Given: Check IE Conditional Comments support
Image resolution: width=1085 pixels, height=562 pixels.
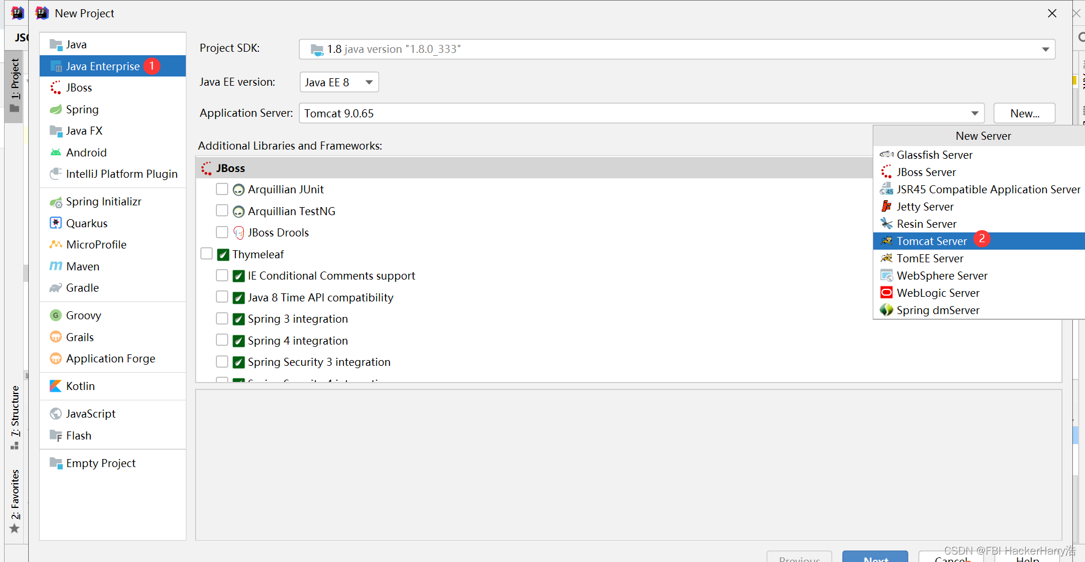Looking at the screenshot, I should (222, 275).
